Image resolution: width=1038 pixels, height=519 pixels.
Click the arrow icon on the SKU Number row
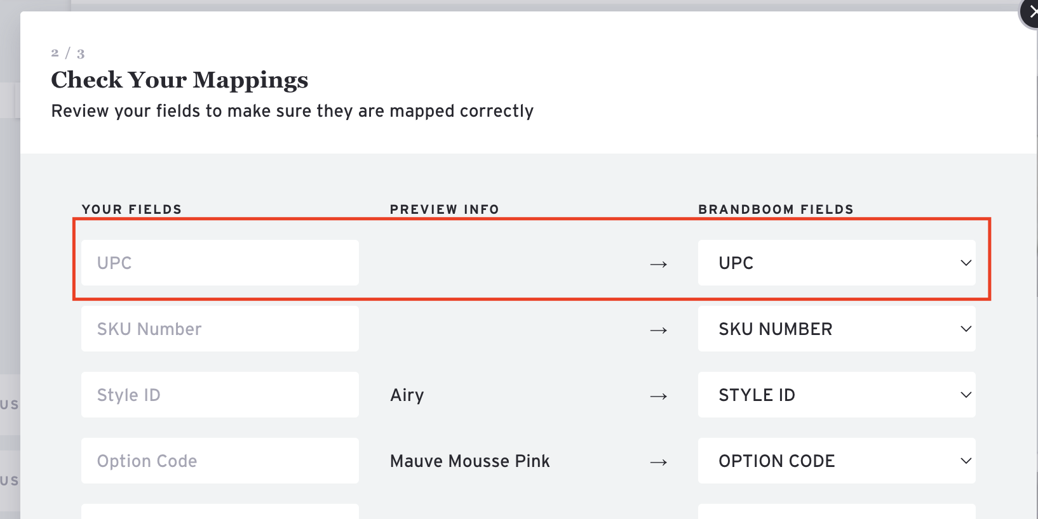tap(659, 330)
